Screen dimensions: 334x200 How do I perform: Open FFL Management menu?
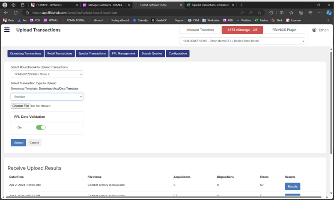(x=124, y=54)
